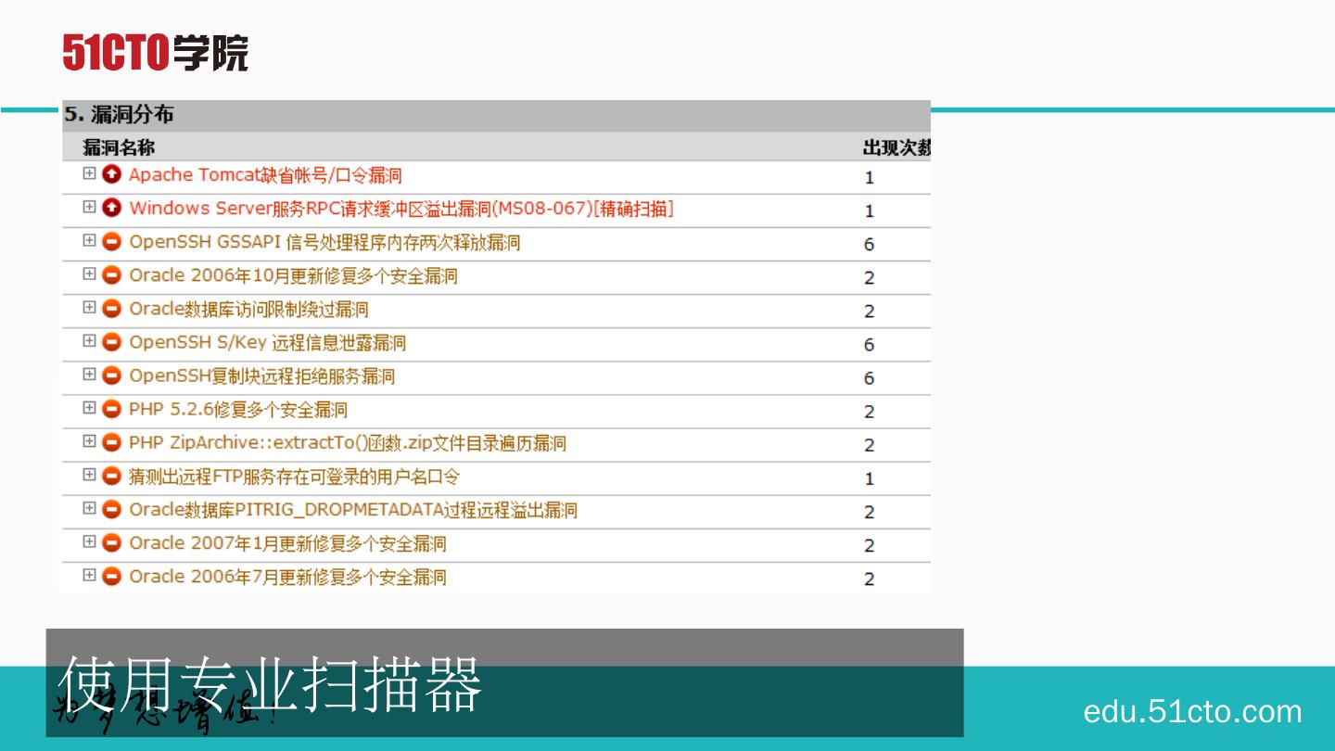Click medium-risk icon beside 猜测出远程FTP服务
This screenshot has width=1335, height=751.
coord(112,477)
